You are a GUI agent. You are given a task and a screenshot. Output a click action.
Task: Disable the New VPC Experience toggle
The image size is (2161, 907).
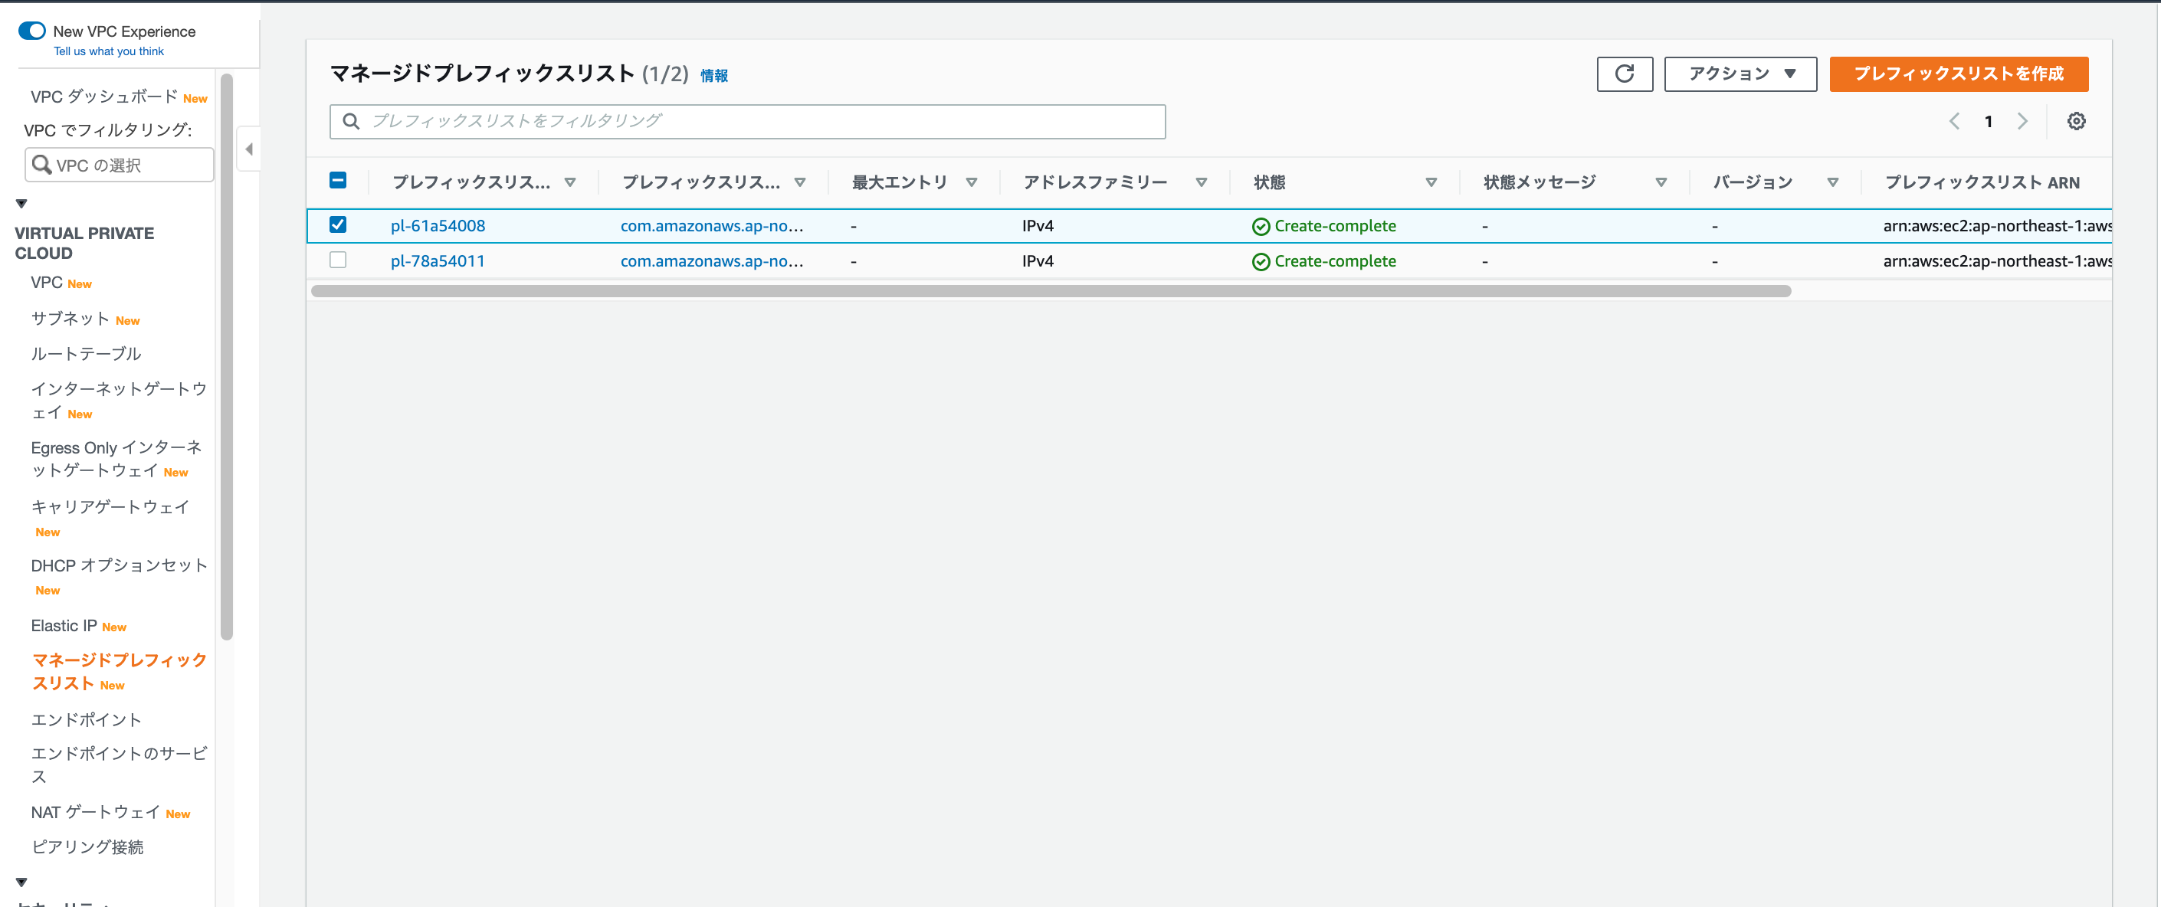click(31, 29)
